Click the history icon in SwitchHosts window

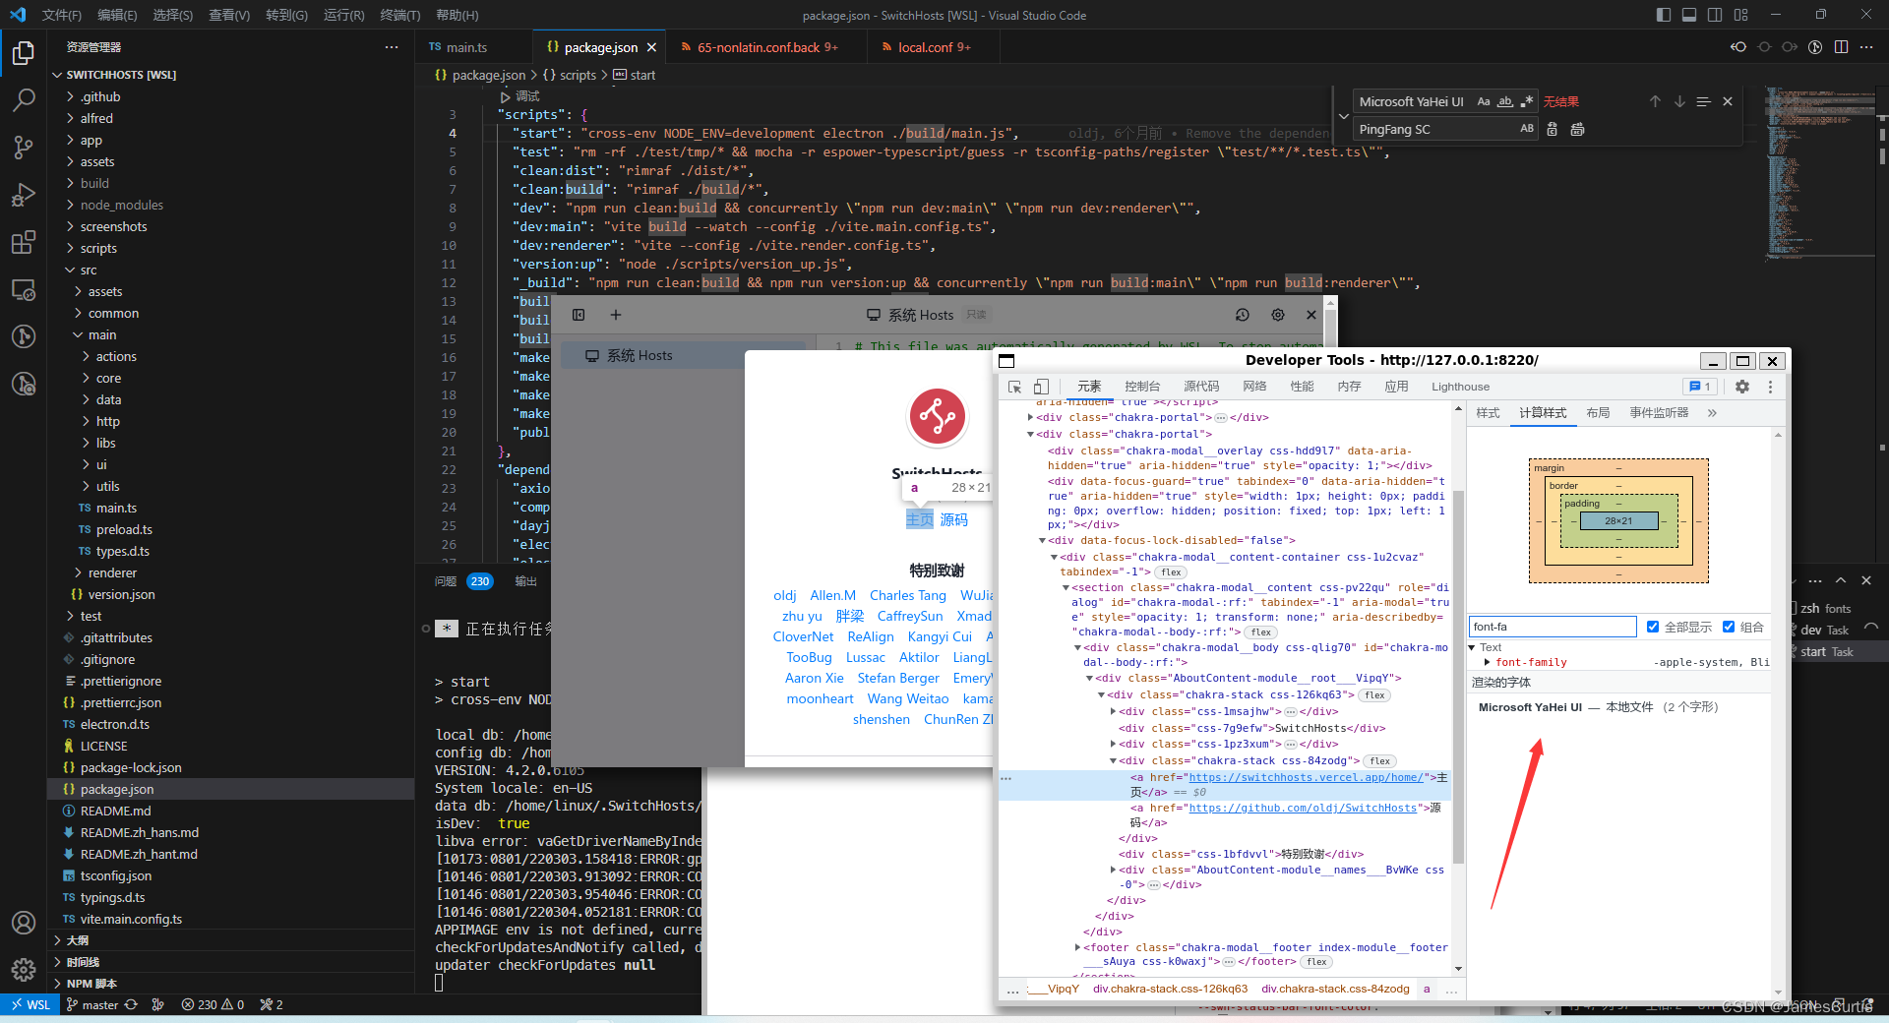pyautogui.click(x=1243, y=315)
